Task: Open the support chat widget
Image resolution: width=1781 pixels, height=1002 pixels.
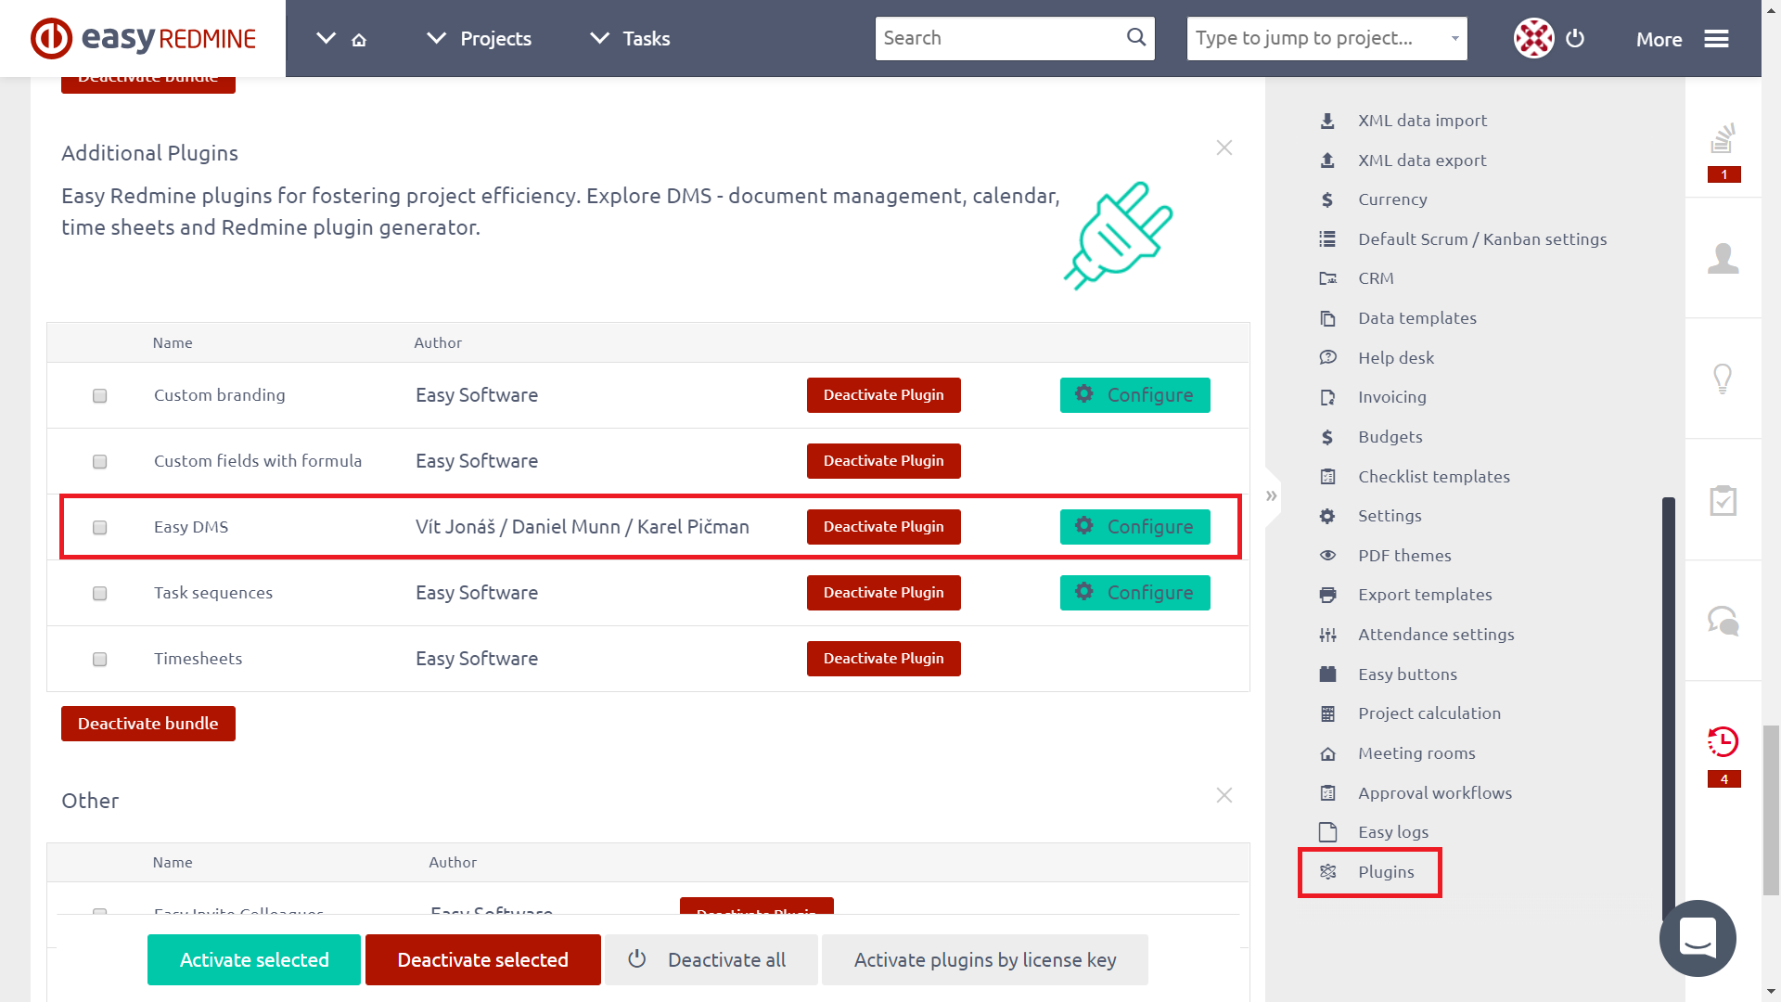Action: tap(1698, 938)
